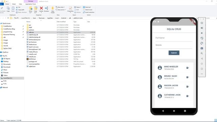
Task: Open emulator extended controls three dots
Action: pos(202,74)
